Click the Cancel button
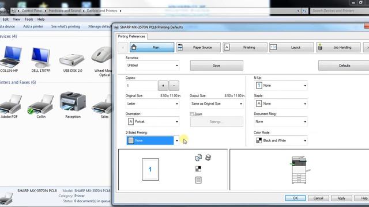 (x=318, y=198)
